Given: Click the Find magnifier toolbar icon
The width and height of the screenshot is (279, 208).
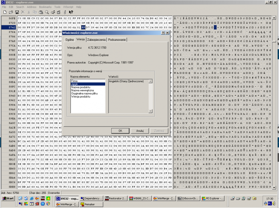Looking at the screenshot, I should tap(47, 12).
